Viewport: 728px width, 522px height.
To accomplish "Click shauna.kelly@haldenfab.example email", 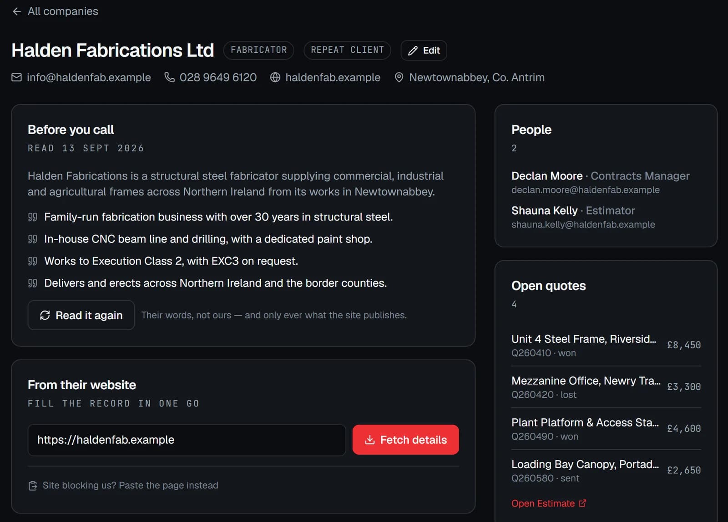I will pyautogui.click(x=583, y=225).
